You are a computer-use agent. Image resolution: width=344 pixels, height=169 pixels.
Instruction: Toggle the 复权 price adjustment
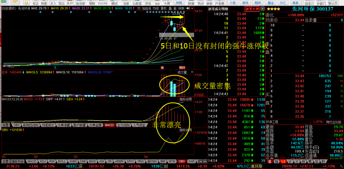point(164,8)
